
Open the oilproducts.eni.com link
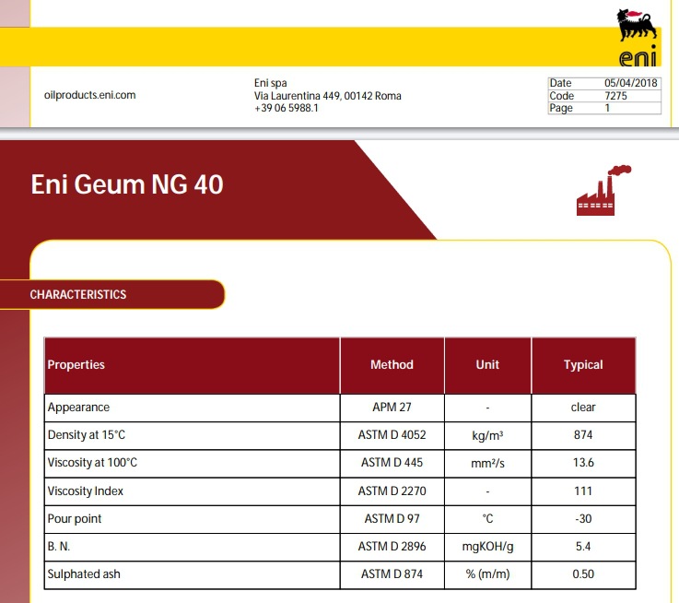click(x=89, y=95)
